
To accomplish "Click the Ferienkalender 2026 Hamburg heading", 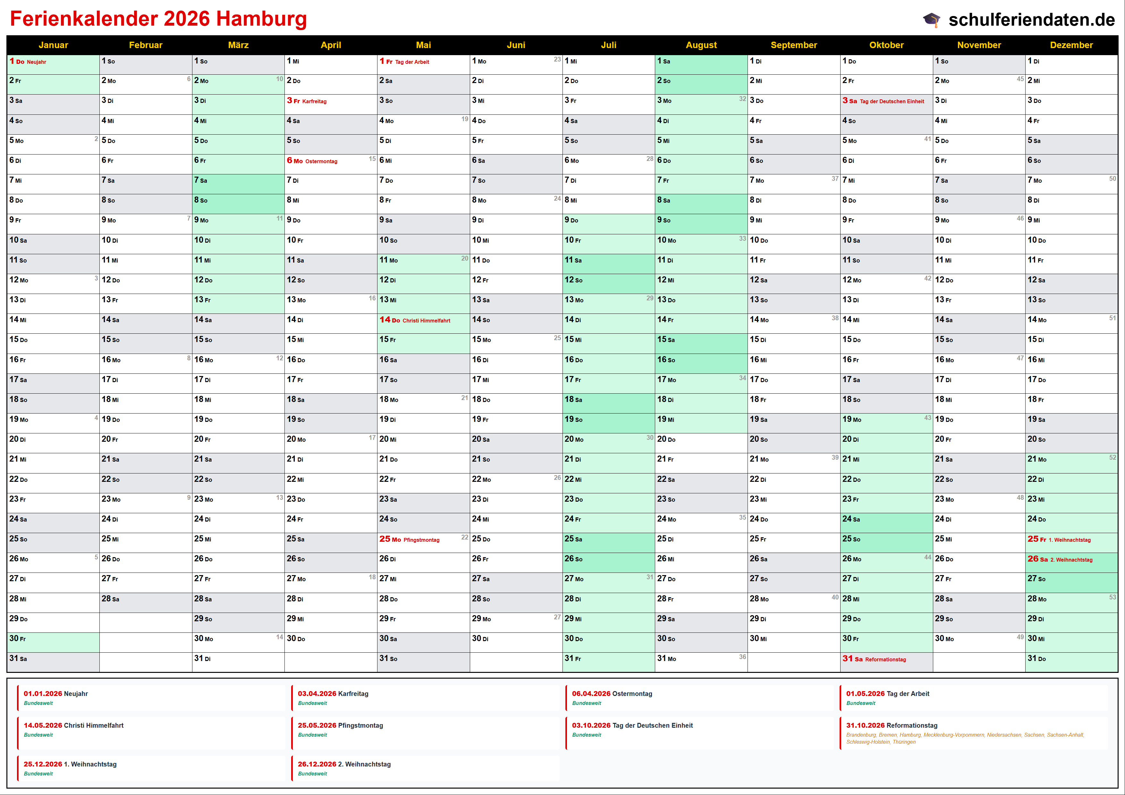I will (x=158, y=19).
